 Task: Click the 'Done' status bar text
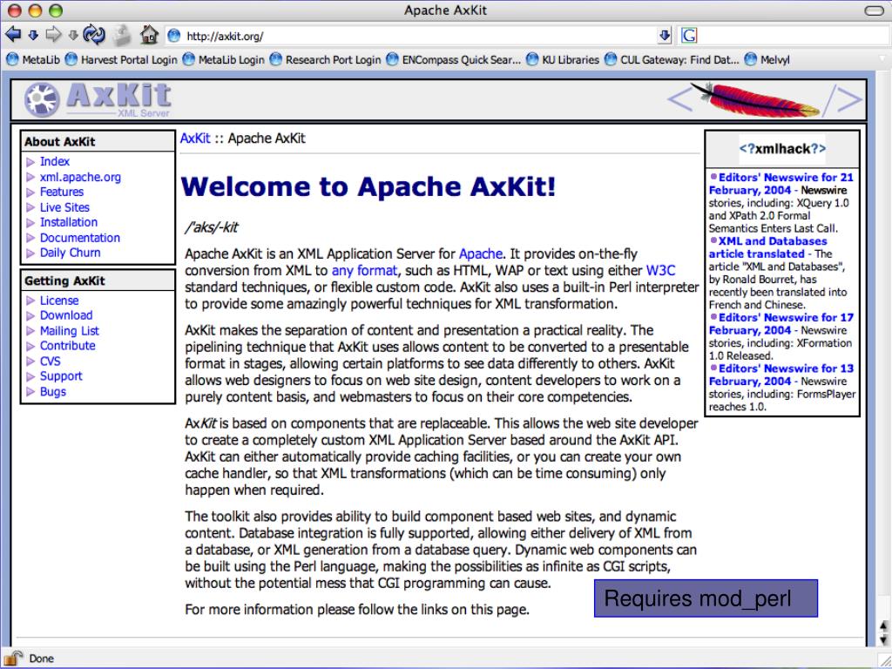tap(42, 659)
